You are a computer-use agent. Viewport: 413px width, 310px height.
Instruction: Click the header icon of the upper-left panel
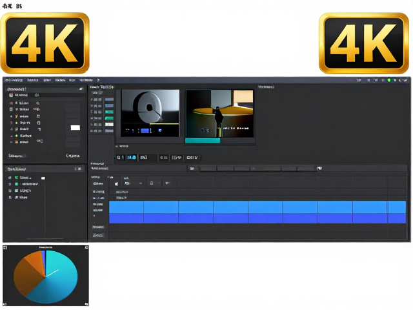click(81, 89)
